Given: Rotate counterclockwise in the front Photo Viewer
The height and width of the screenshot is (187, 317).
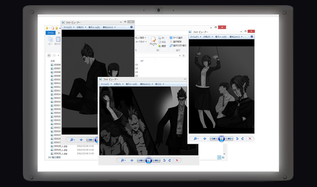Looking at the screenshot, I should click(x=164, y=160).
